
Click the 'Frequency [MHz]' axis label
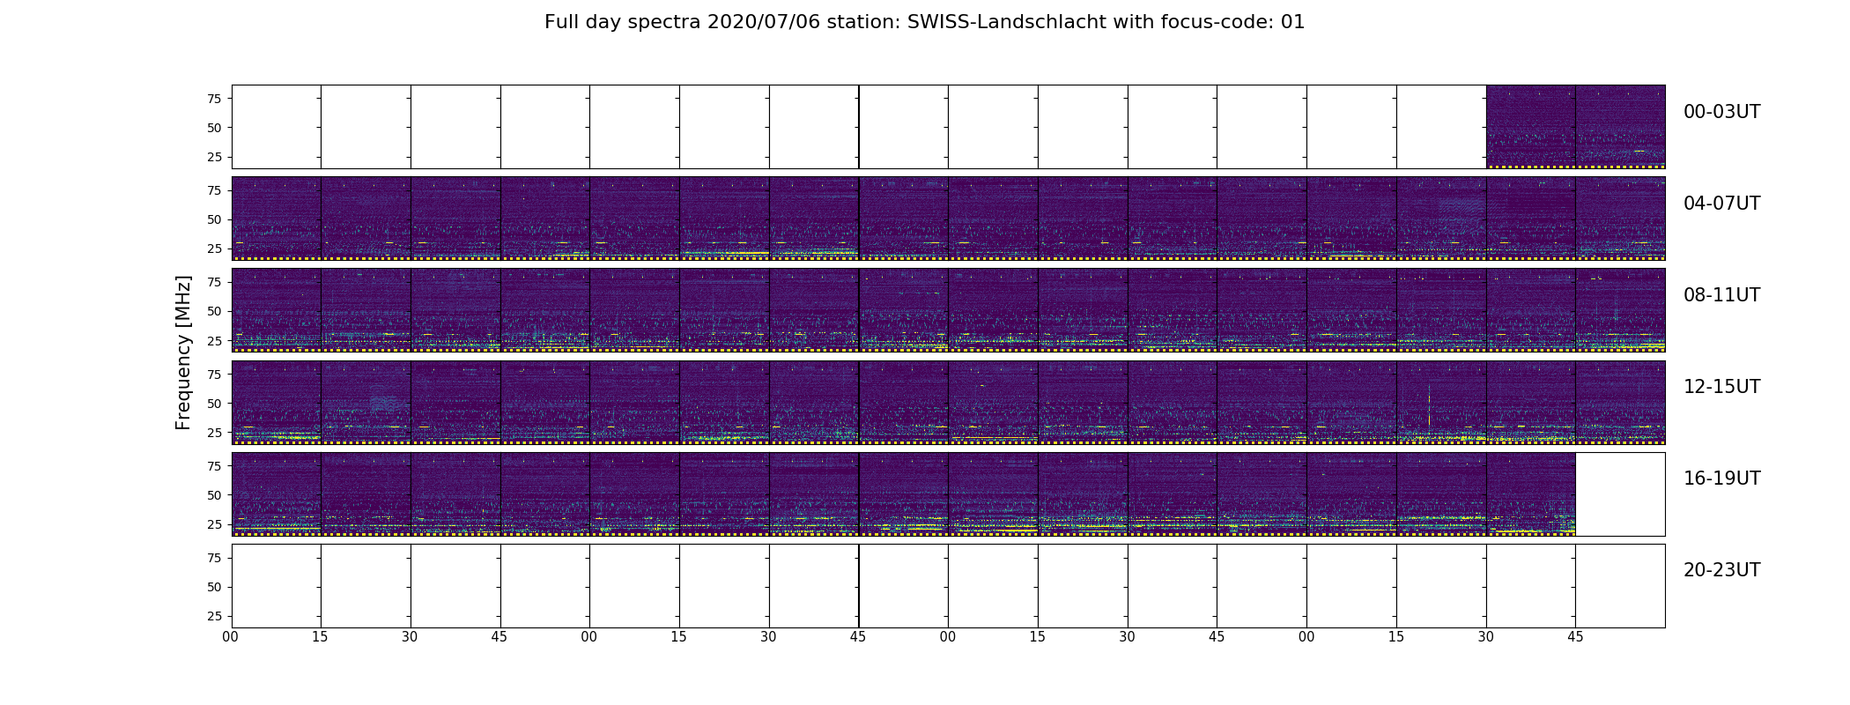[x=183, y=352]
